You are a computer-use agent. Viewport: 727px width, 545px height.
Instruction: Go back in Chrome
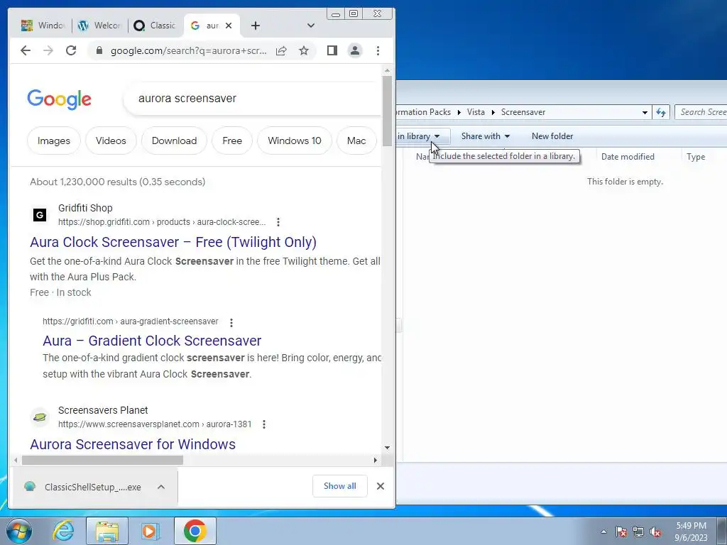[26, 50]
